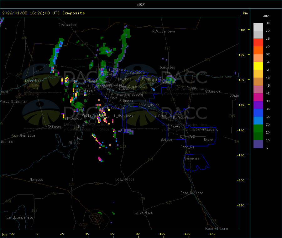Click the Agua_Toro map label
Screen dimensions: 282x238
pyautogui.click(x=34, y=81)
